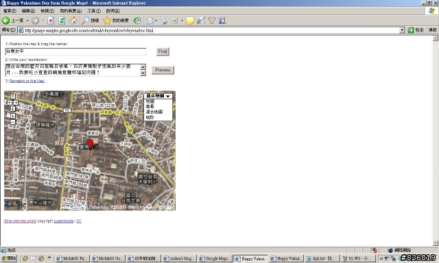Image resolution: width=439 pixels, height=263 pixels.
Task: Open the 工具(T) Tools menu
Action: pyautogui.click(x=94, y=11)
